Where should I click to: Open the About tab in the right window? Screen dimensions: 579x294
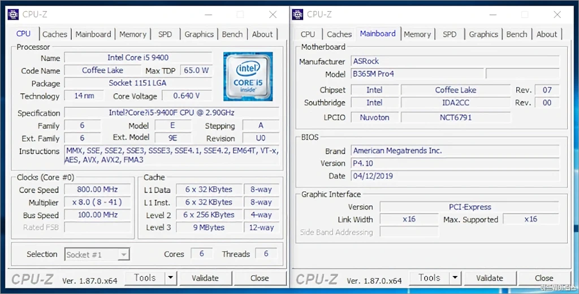[547, 34]
